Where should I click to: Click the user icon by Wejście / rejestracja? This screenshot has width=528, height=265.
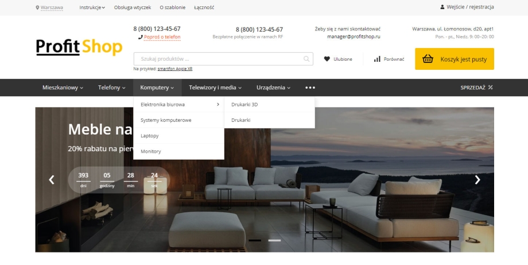442,7
